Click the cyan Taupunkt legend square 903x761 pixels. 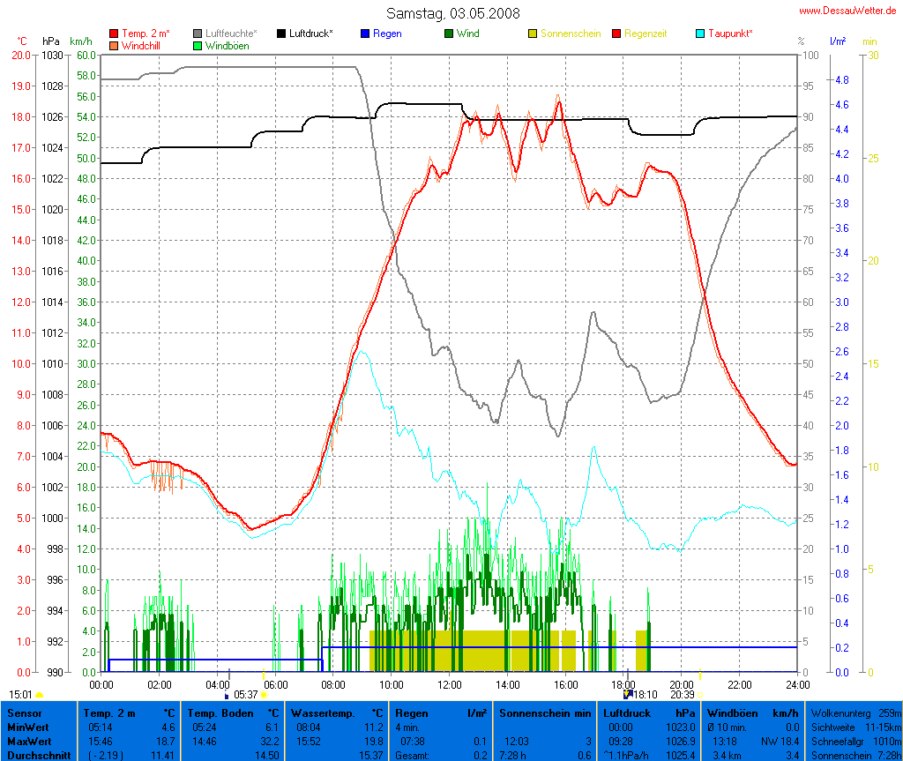click(701, 34)
